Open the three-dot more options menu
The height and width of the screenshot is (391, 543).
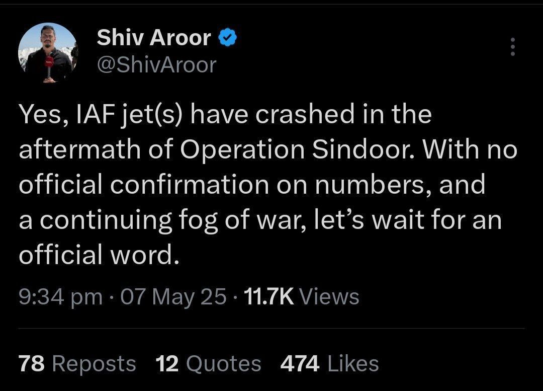tap(513, 47)
